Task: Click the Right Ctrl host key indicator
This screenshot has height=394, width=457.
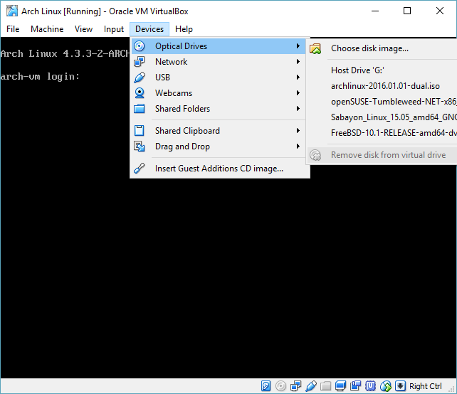Action: (426, 386)
